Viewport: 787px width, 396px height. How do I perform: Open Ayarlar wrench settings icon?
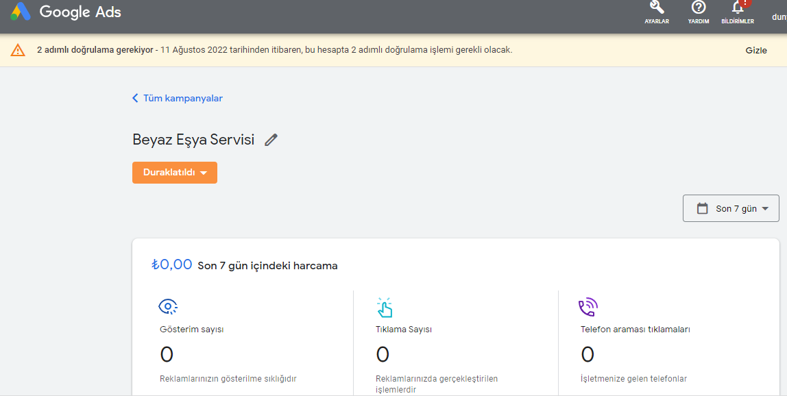[657, 8]
